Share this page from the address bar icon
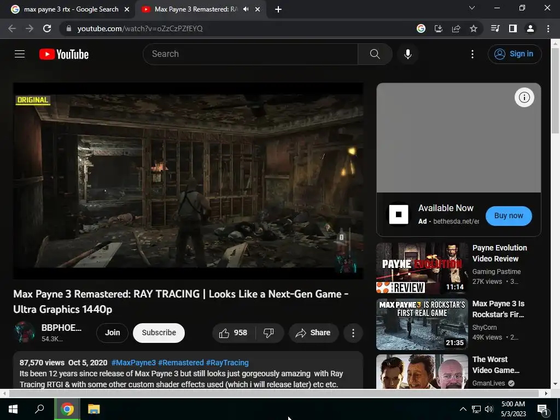 click(456, 28)
